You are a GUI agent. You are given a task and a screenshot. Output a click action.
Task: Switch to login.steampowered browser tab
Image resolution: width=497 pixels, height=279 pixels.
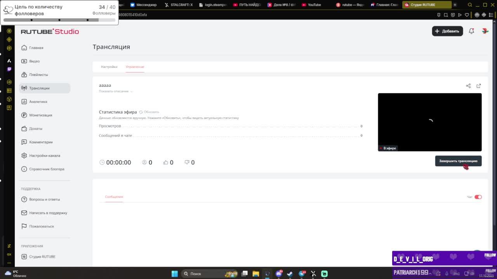[x=213, y=5]
